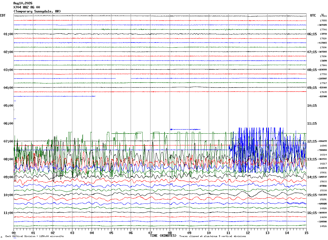Screen dimensions: 328x240
Task: Click the 12:15 UTC time label
Action: point(312,141)
